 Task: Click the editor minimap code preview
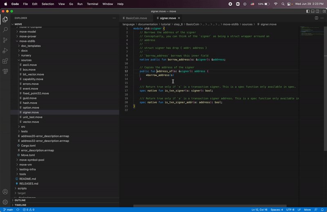pyautogui.click(x=311, y=31)
